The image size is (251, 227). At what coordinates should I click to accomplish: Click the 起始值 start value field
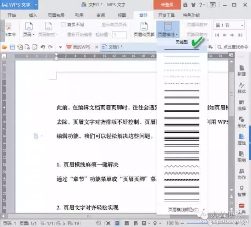click(119, 35)
